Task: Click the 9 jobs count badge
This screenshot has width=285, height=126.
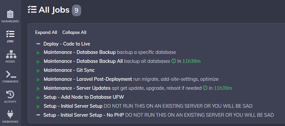Action: click(x=76, y=10)
